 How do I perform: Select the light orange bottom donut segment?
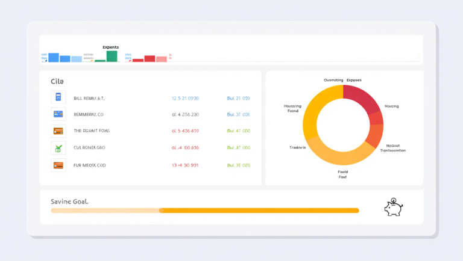point(339,153)
